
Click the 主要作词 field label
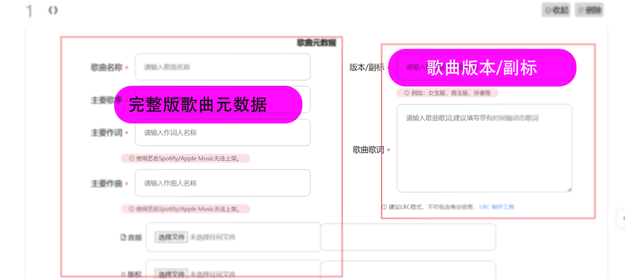[106, 133]
